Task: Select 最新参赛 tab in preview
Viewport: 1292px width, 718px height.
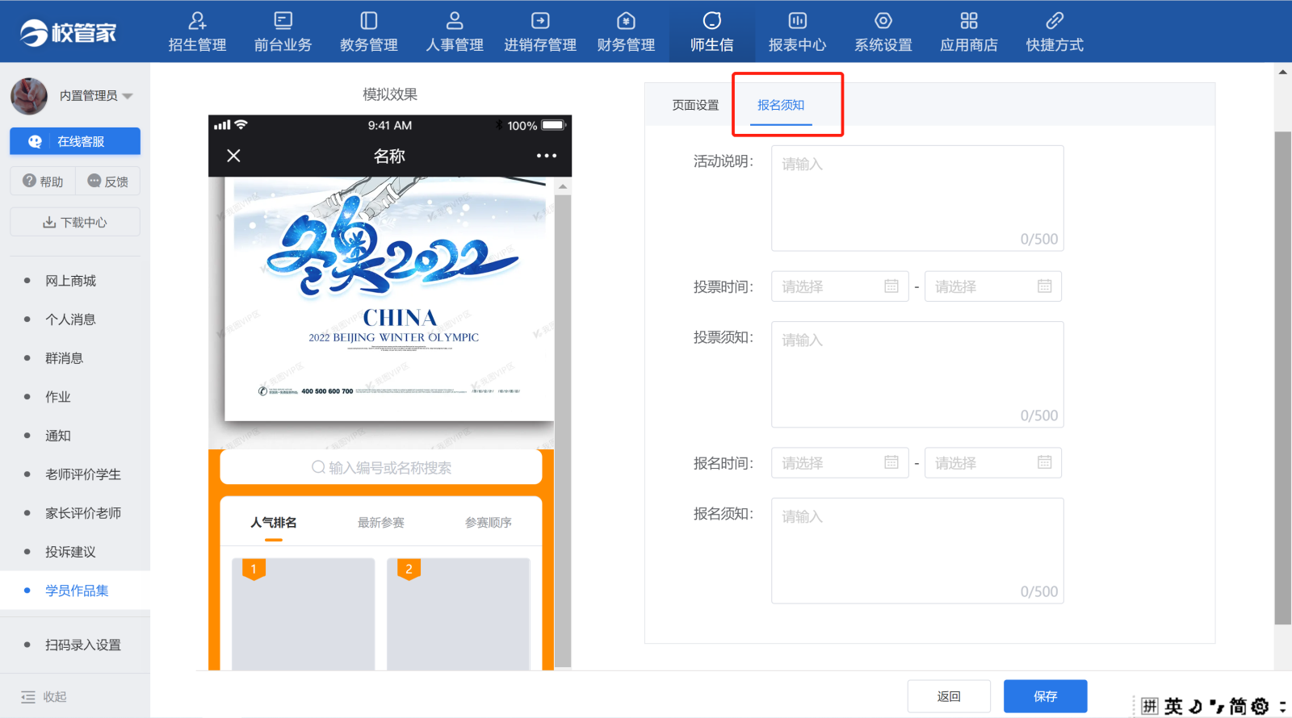Action: click(x=381, y=523)
